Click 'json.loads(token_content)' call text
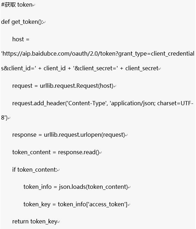 tap(93, 187)
